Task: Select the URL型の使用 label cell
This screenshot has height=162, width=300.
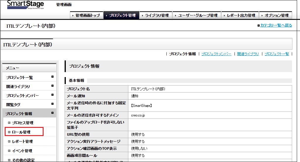Action: 96,134
